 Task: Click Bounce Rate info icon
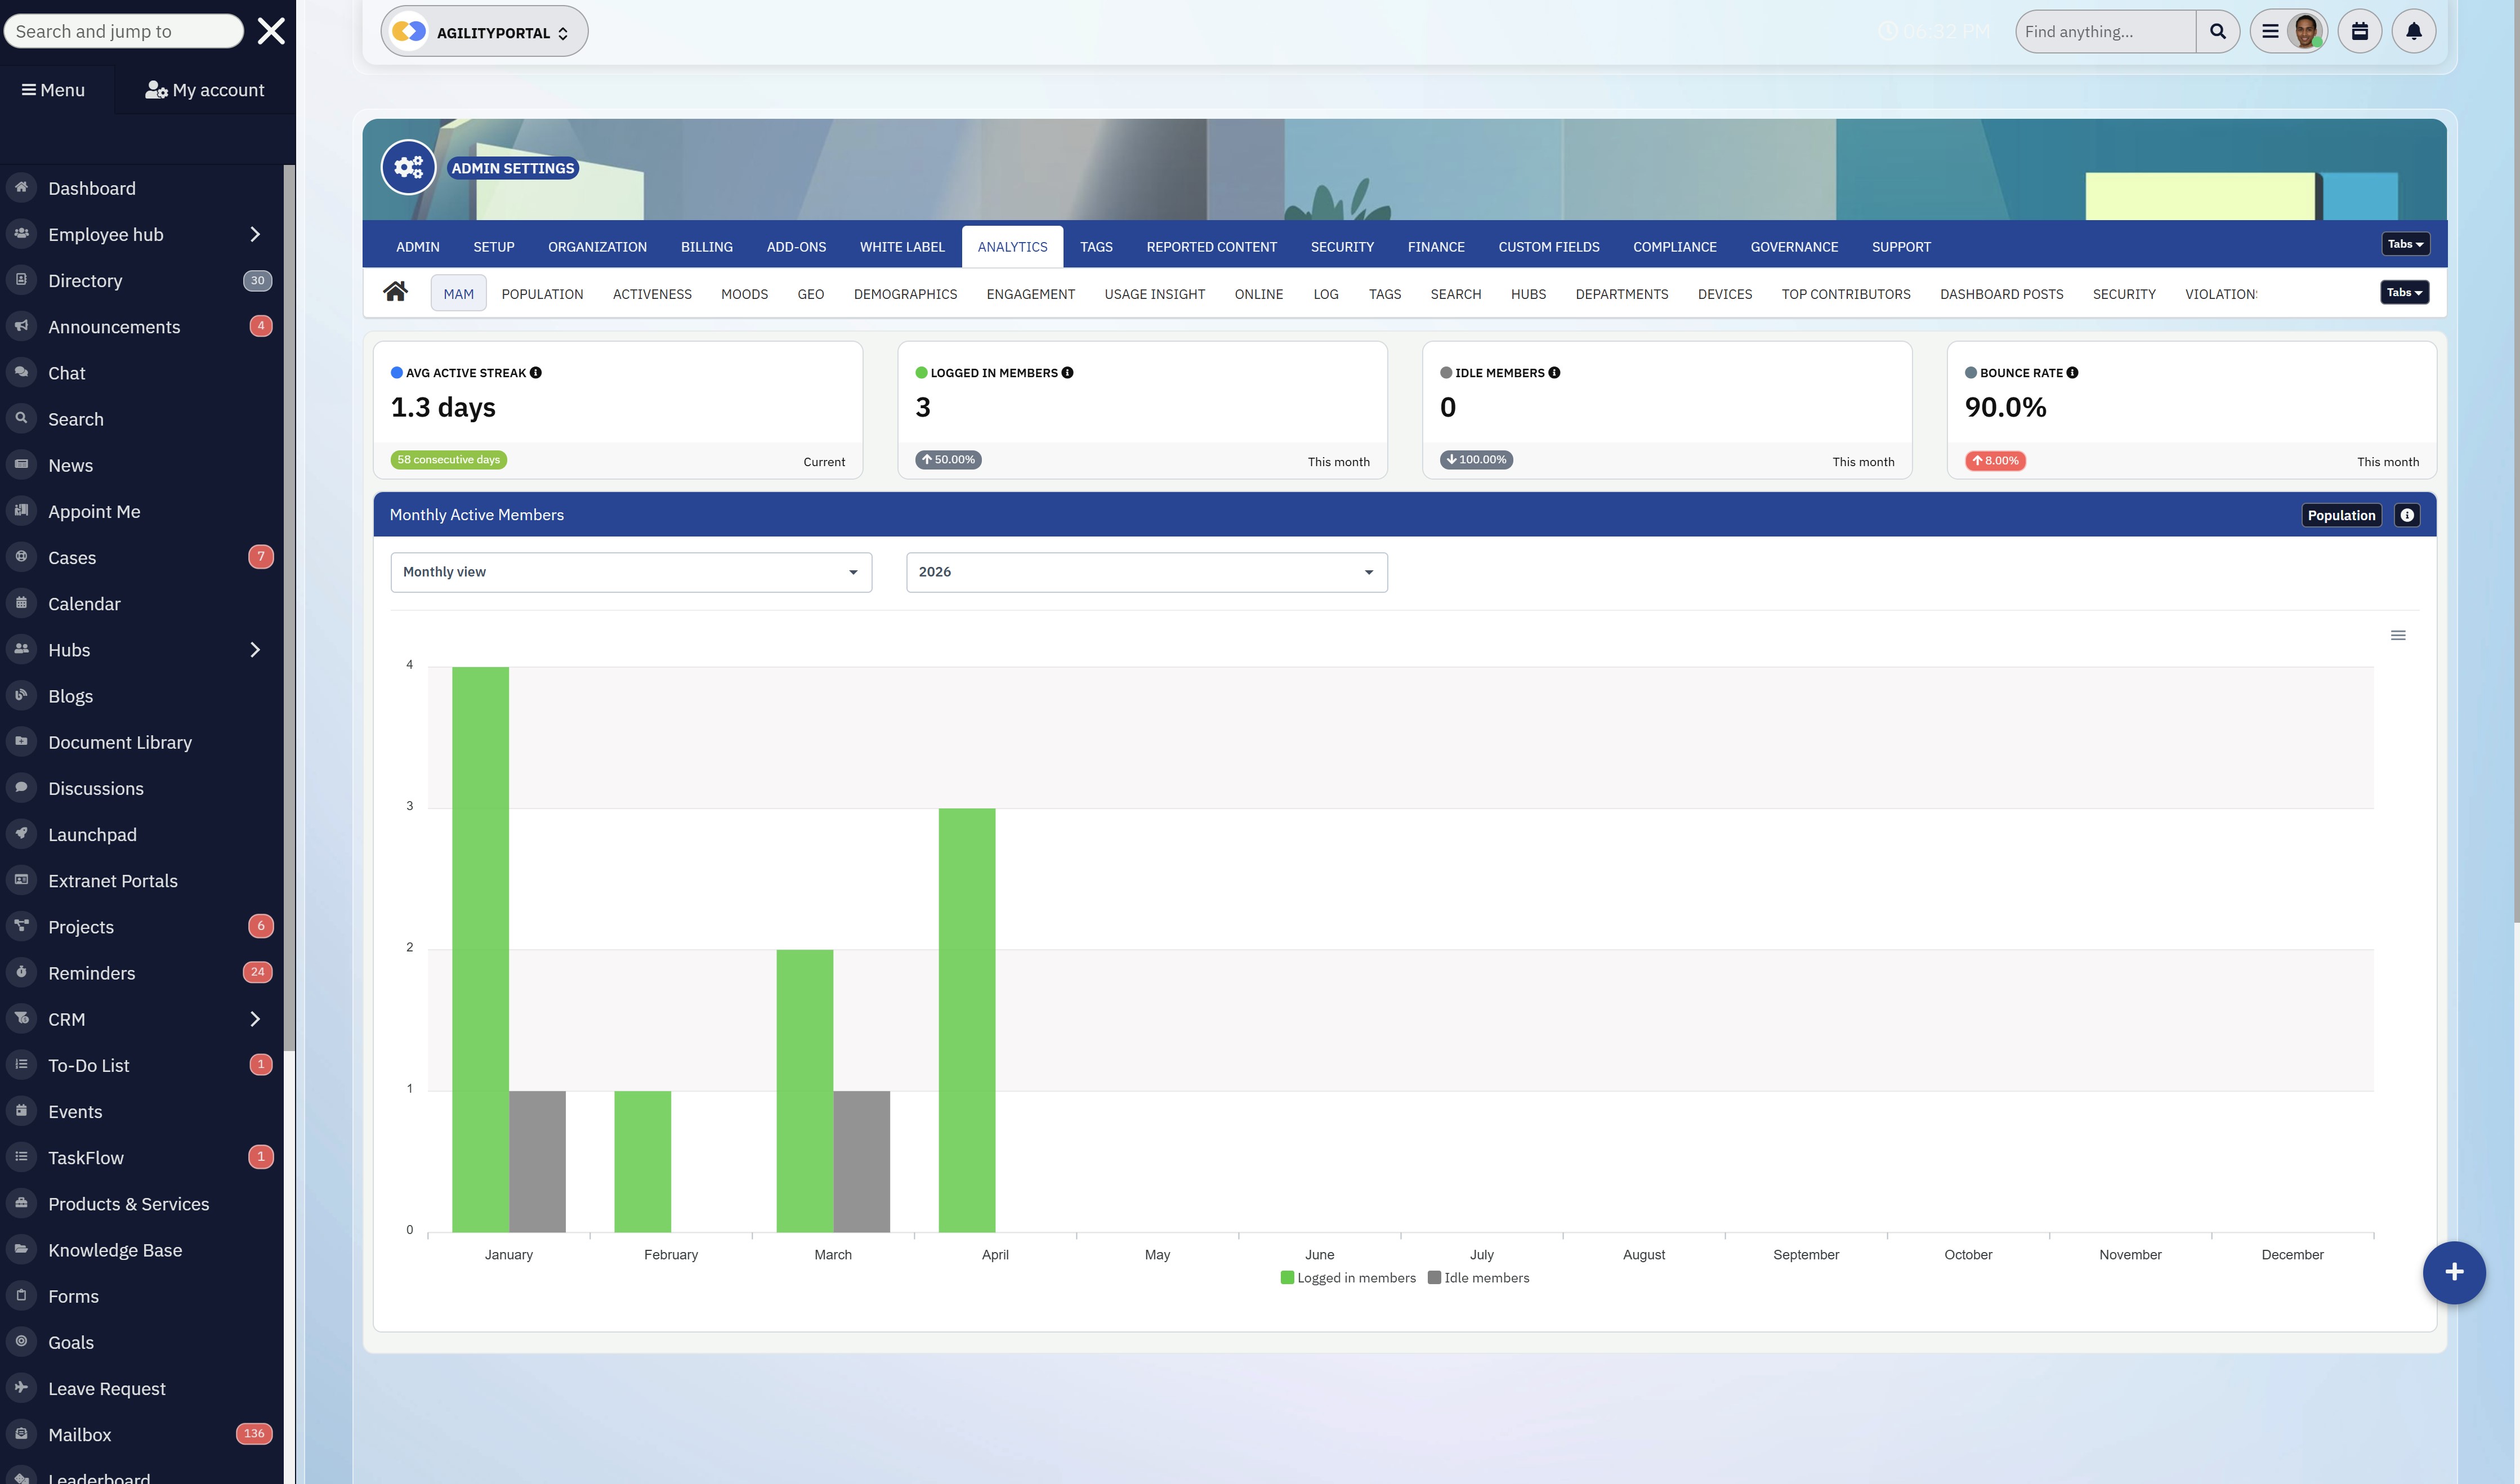(2072, 373)
